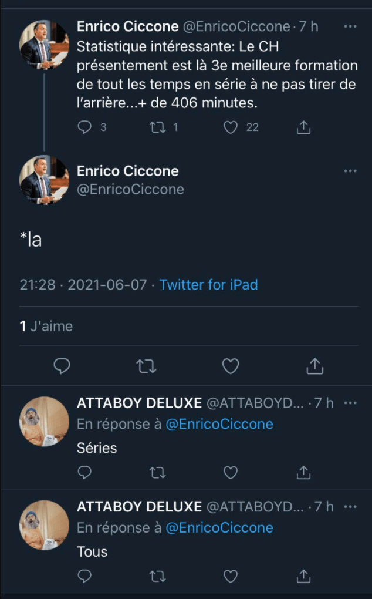Reply to the "Tous" comment
Viewport: 372px width, 599px height.
(85, 576)
